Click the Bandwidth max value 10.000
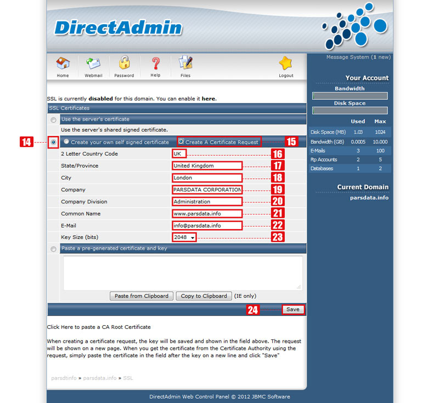 (380, 142)
